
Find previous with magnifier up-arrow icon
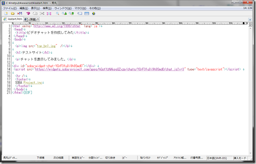tap(71, 14)
